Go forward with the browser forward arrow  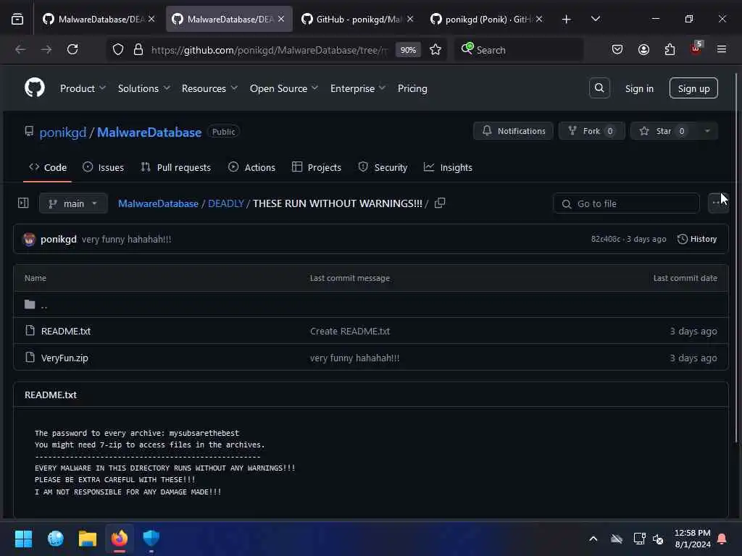(46, 49)
